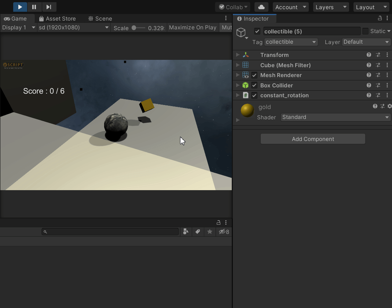The width and height of the screenshot is (392, 308).
Task: Open the cloud services icon
Action: (x=261, y=7)
